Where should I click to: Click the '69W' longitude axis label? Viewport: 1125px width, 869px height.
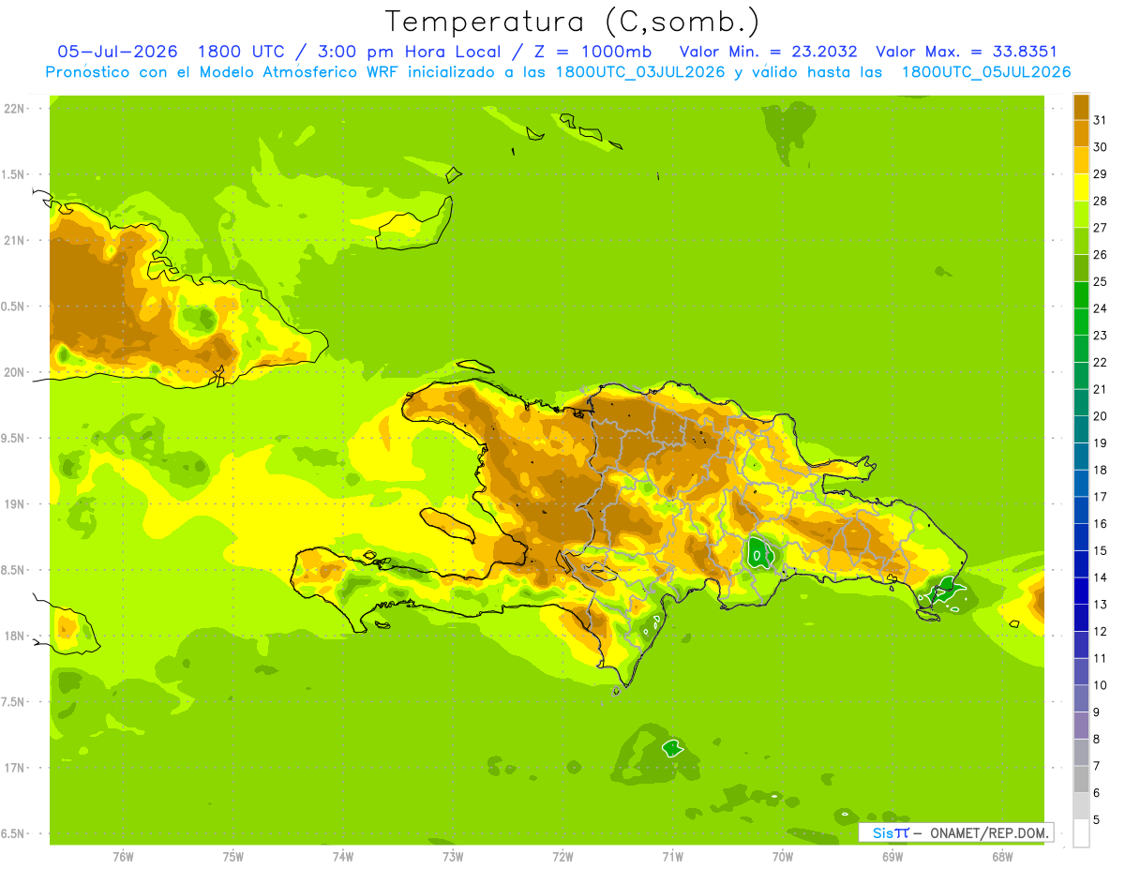[892, 856]
